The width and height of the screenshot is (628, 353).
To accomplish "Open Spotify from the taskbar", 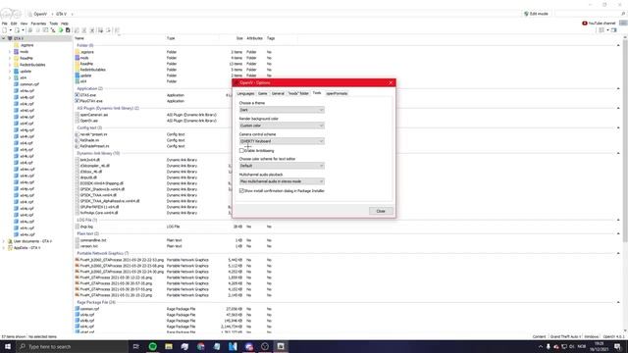I will click(x=153, y=346).
